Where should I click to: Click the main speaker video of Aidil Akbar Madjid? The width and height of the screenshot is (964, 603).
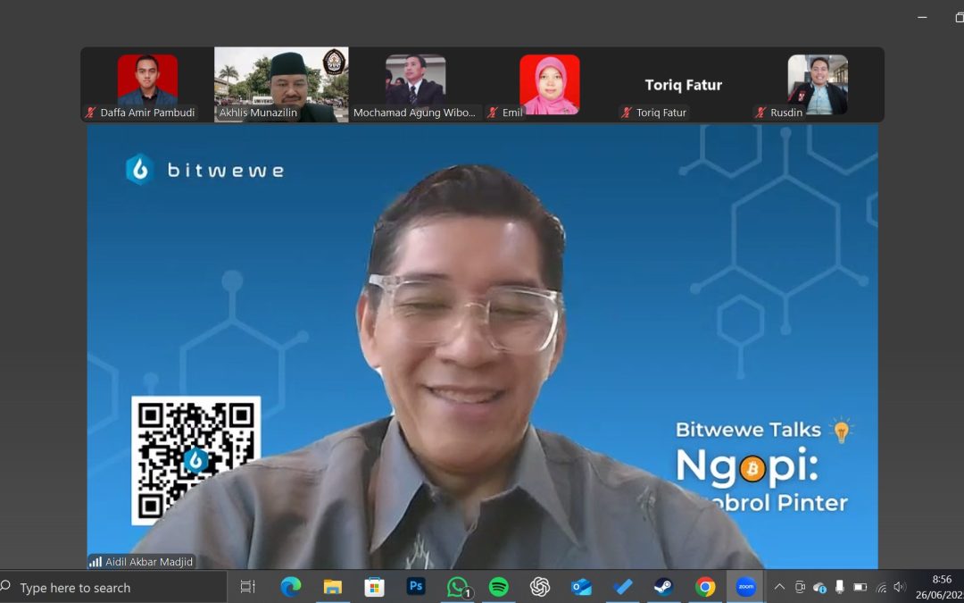482,347
